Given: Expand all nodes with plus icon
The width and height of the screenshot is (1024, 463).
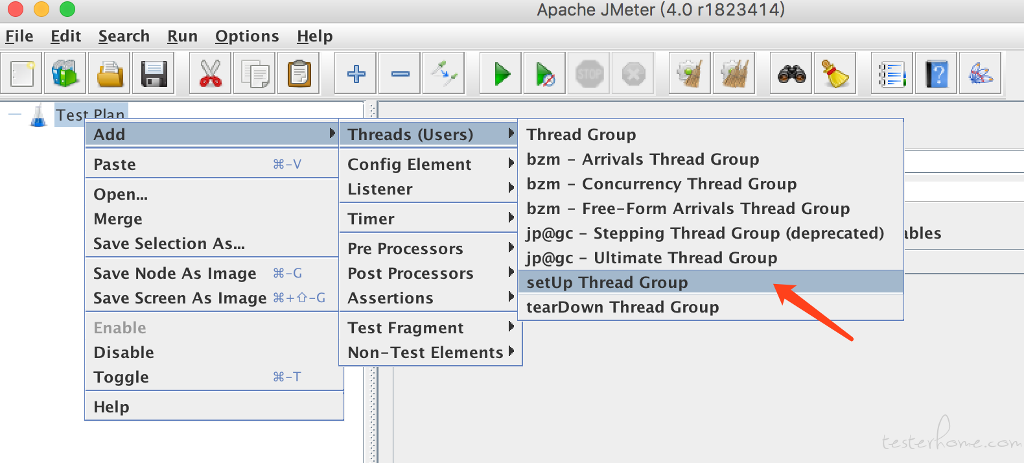Looking at the screenshot, I should [355, 73].
